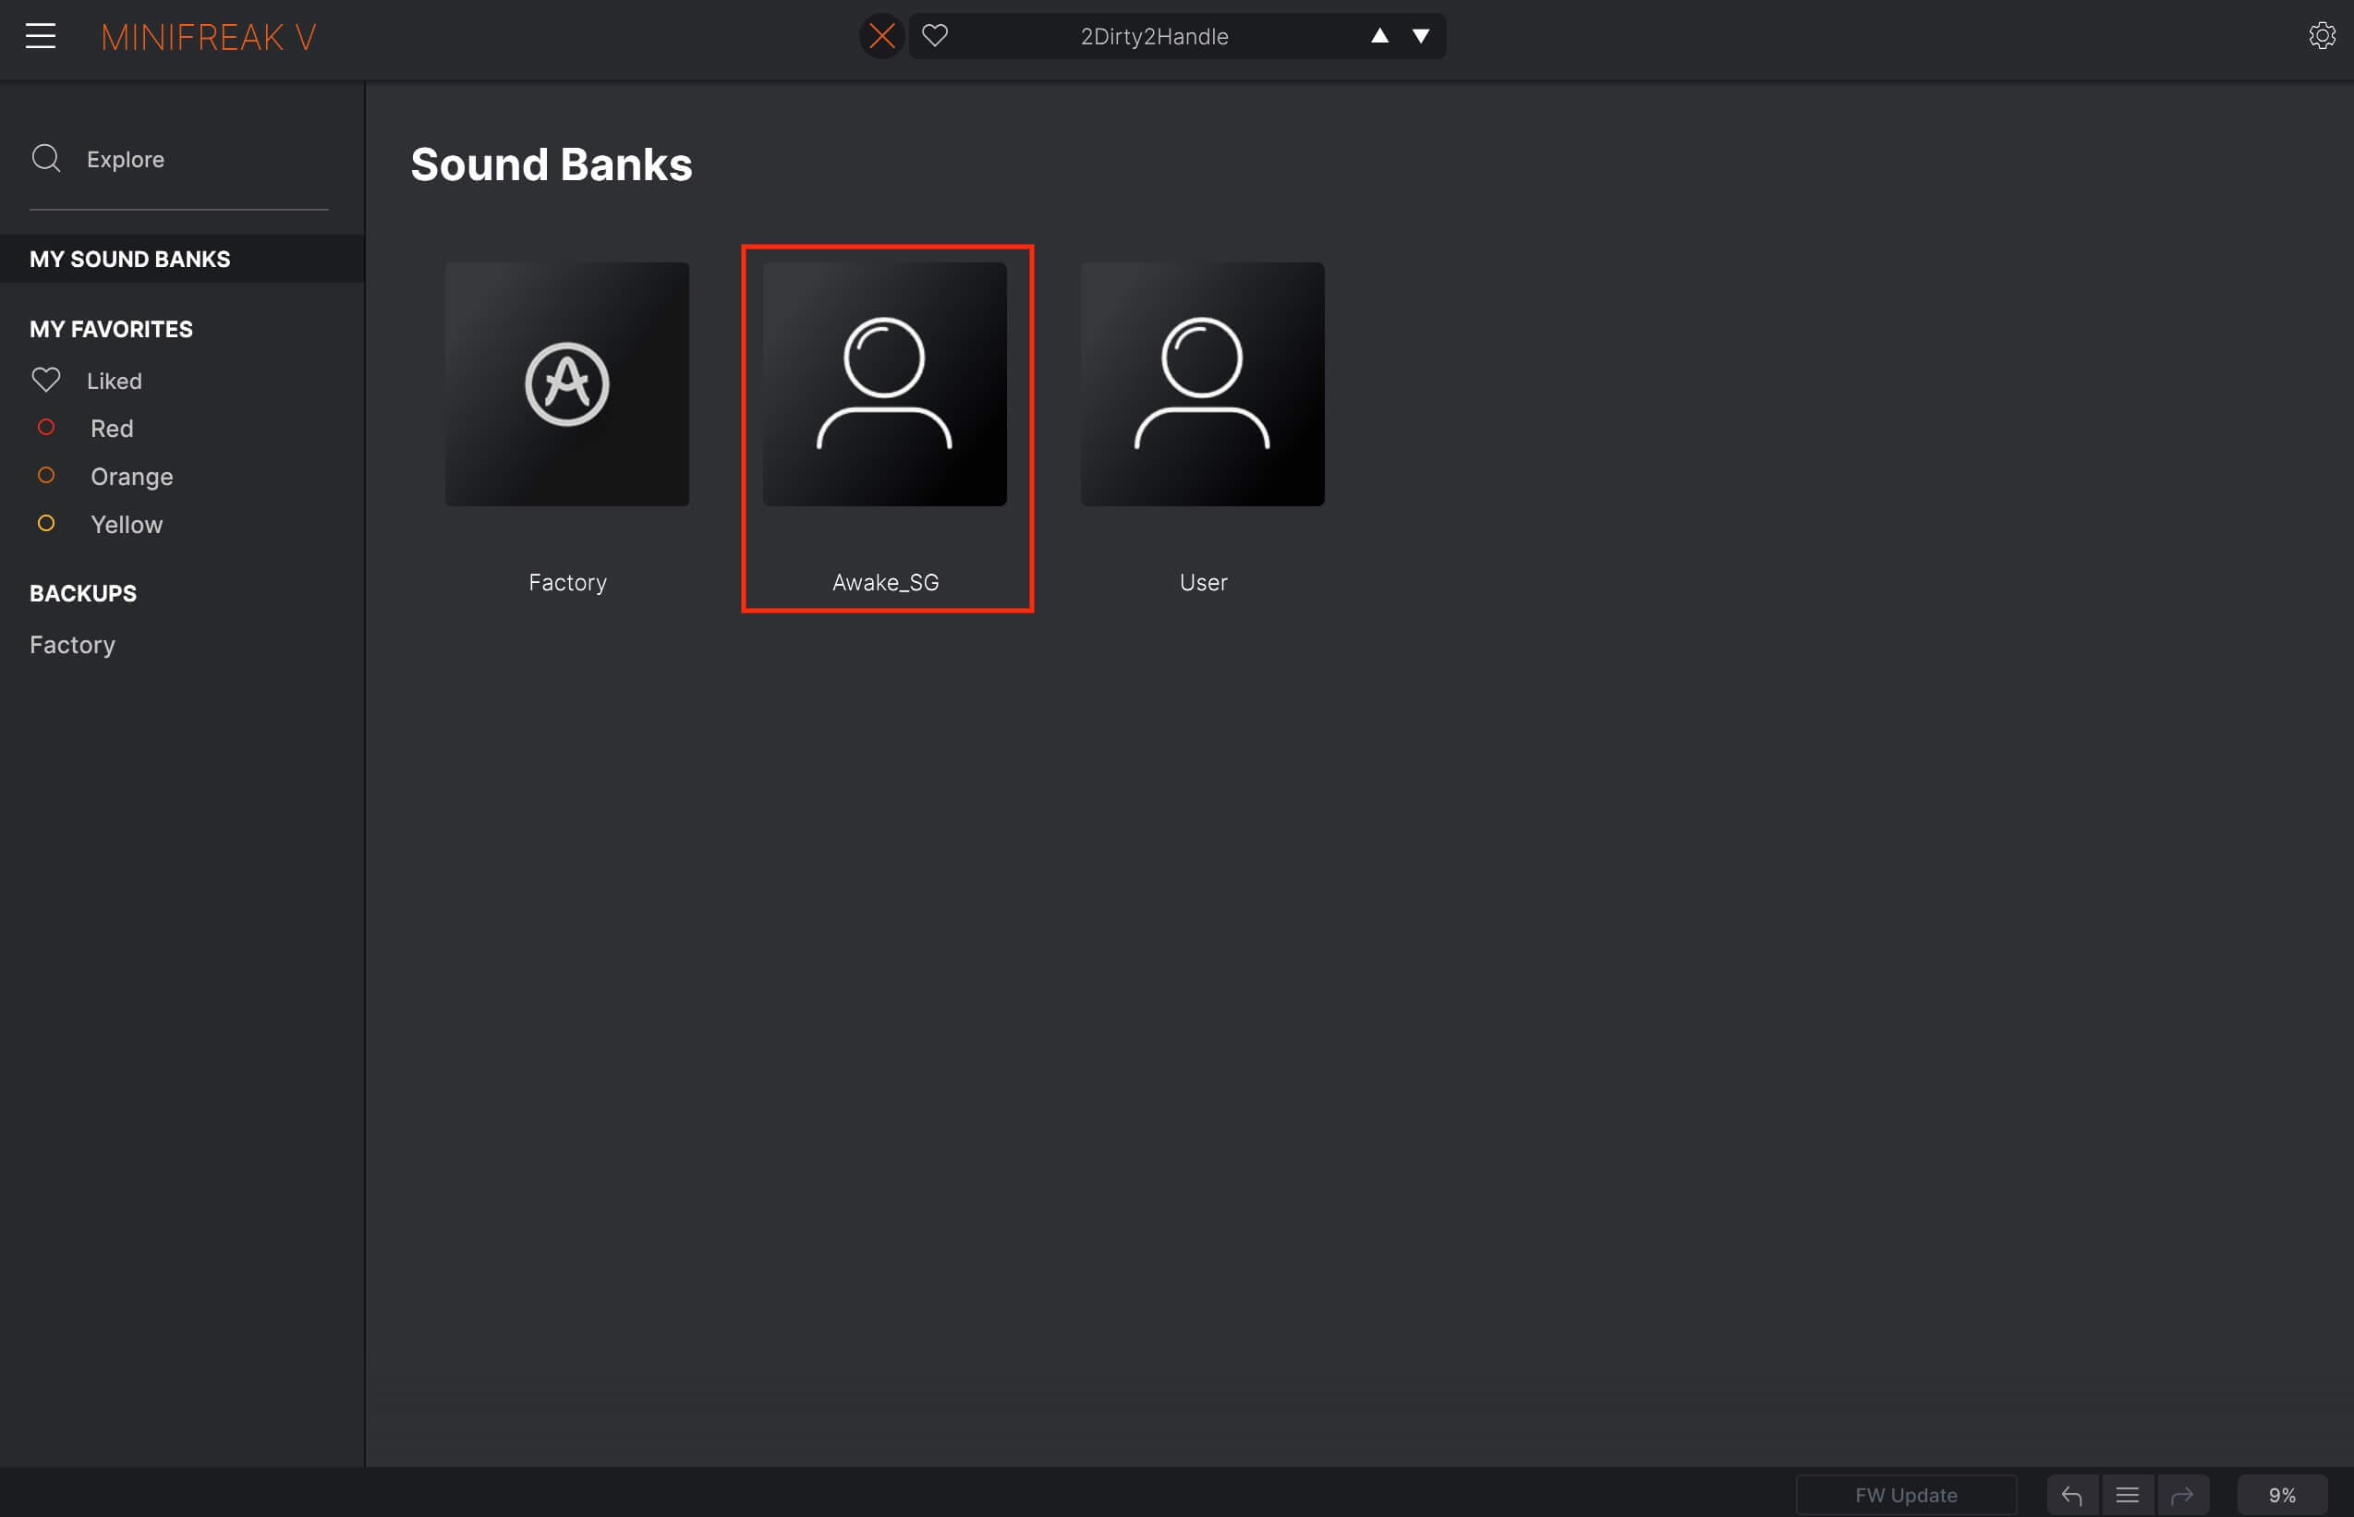Switch to MY SOUND BANKS section
This screenshot has height=1517, width=2354.
129,258
